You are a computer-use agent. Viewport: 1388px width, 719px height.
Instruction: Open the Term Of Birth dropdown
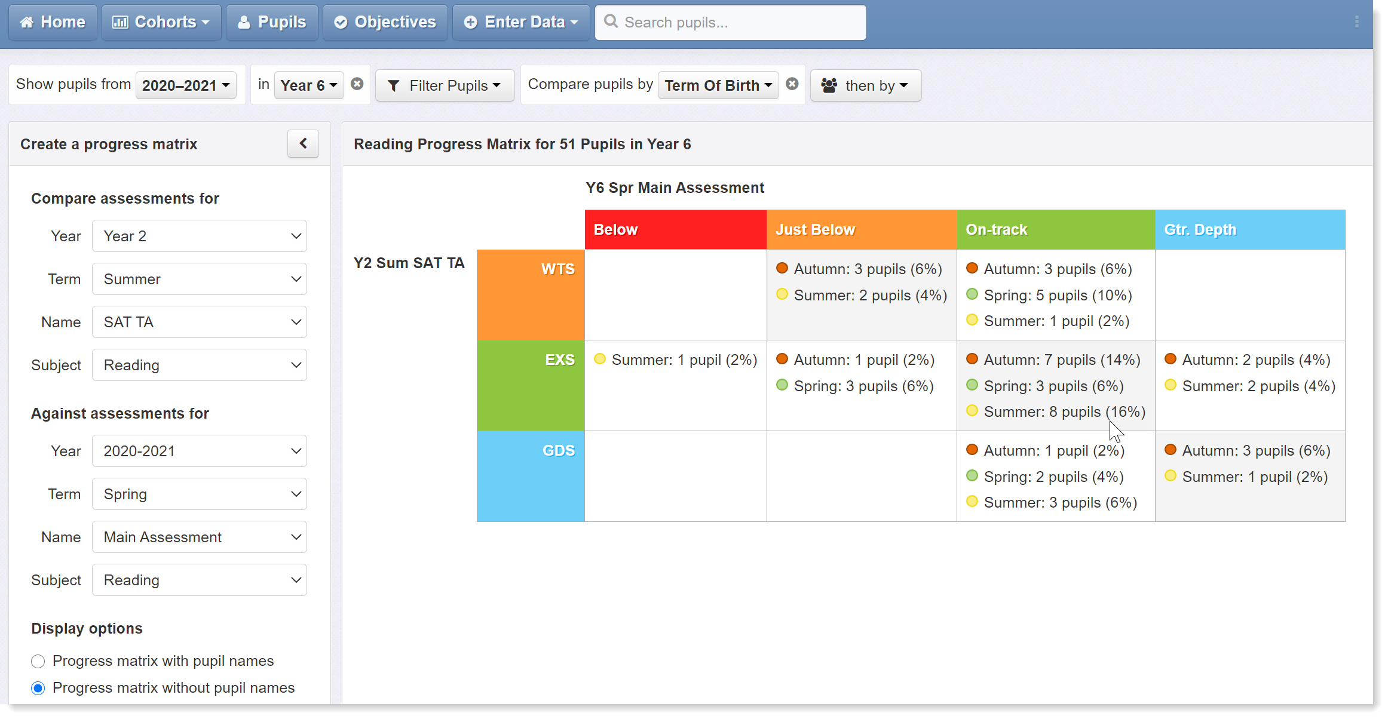718,85
